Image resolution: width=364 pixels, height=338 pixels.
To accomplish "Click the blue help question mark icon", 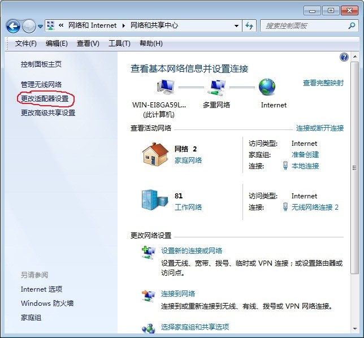I will 344,57.
